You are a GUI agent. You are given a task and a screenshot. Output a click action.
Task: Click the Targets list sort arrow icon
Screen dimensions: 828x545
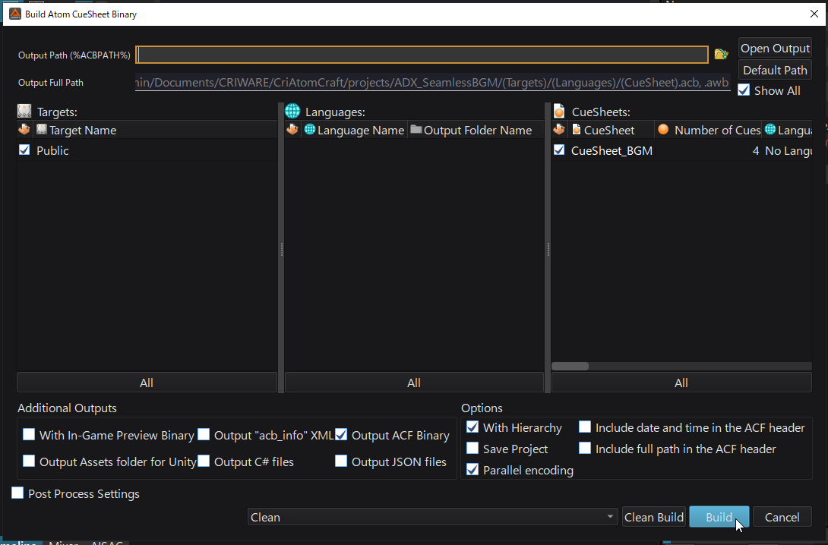[24, 131]
